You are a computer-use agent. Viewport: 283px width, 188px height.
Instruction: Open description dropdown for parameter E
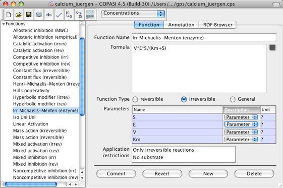click(241, 124)
